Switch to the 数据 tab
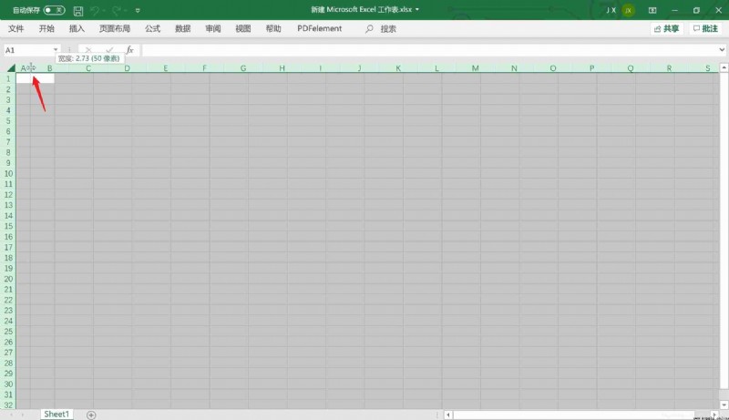This screenshot has height=420, width=729. pos(183,29)
